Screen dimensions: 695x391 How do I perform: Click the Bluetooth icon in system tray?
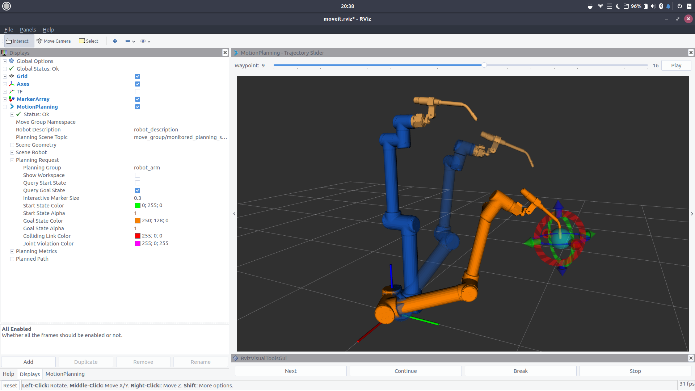661,6
